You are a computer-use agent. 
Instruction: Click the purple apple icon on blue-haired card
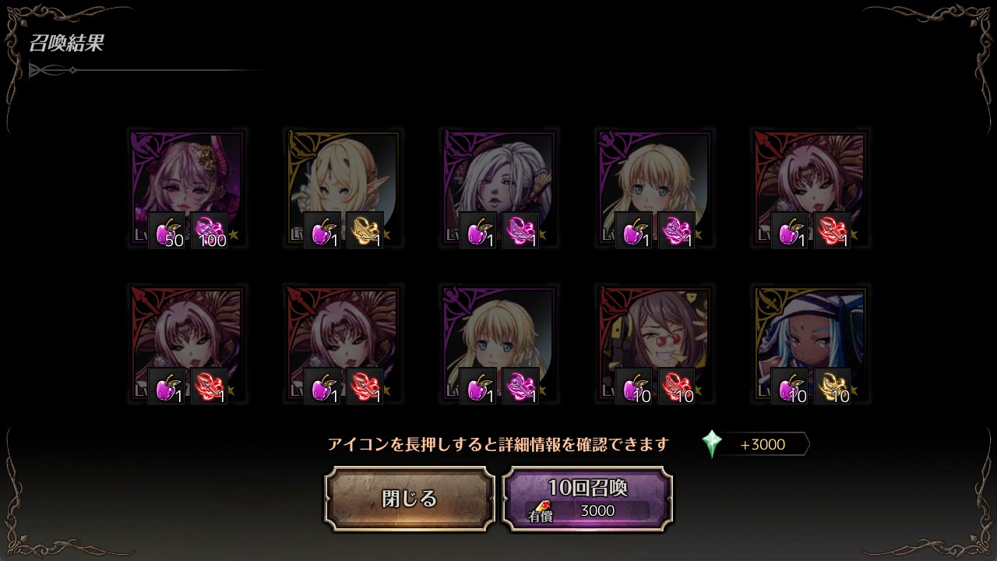790,386
